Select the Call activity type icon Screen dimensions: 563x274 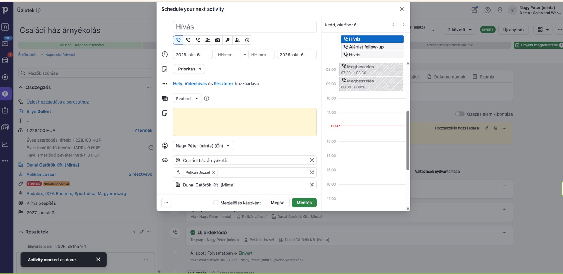[x=178, y=40]
